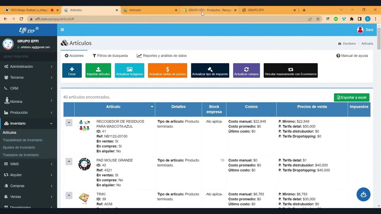Expand the Terceros sidebar menu
This screenshot has width=381, height=214.
[29, 78]
